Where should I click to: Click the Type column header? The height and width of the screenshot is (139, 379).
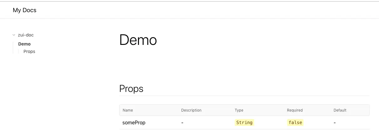(x=239, y=110)
